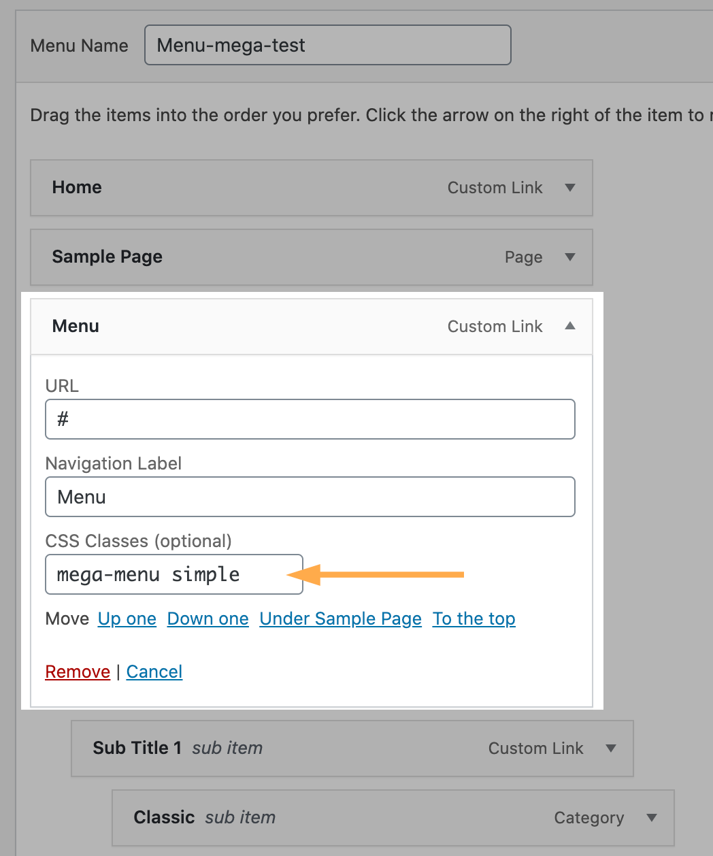713x856 pixels.
Task: Move the item with Up one link
Action: (127, 619)
